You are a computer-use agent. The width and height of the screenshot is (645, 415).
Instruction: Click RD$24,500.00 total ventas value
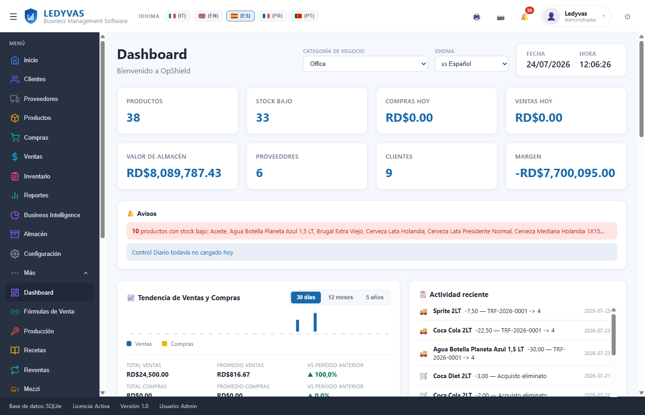point(147,374)
